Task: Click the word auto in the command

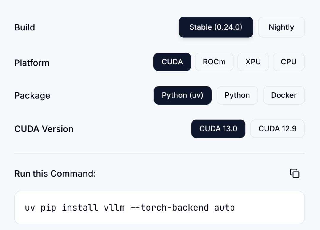Action: point(225,208)
